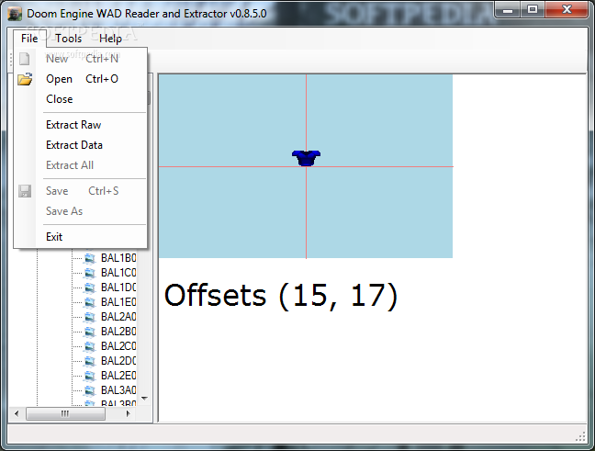Select the BAL2C0 lump in the tree

point(118,346)
